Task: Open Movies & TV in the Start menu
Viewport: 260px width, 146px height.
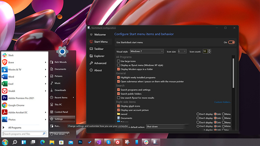Action: 25,69
